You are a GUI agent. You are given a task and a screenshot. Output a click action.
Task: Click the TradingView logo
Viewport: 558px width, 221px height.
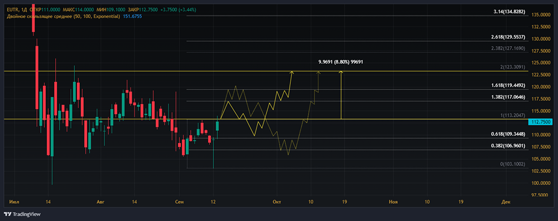coord(22,214)
